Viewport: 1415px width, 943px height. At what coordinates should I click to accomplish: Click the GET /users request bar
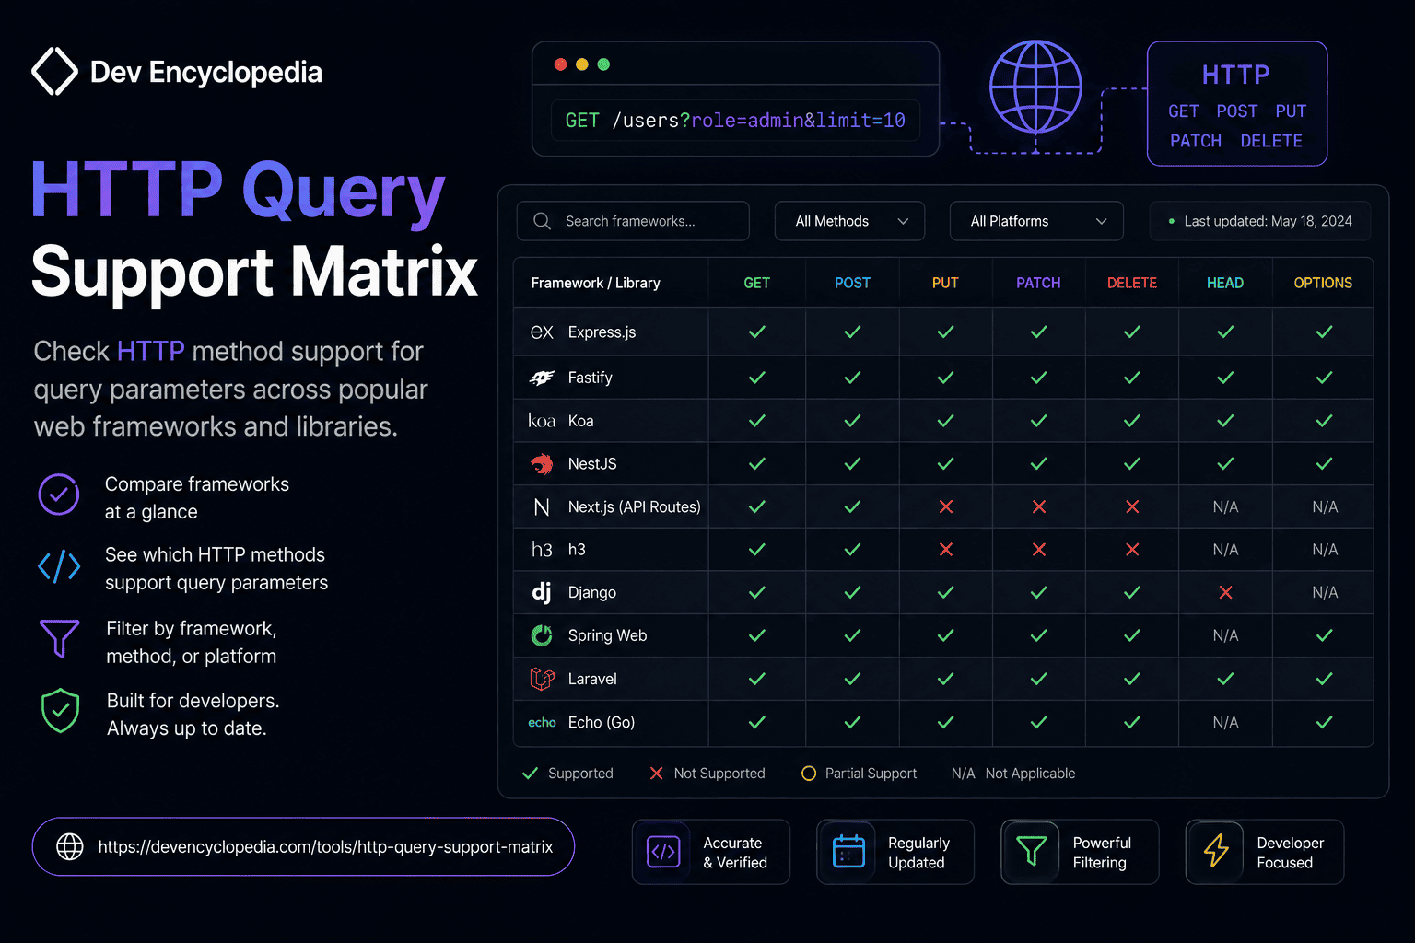735,121
